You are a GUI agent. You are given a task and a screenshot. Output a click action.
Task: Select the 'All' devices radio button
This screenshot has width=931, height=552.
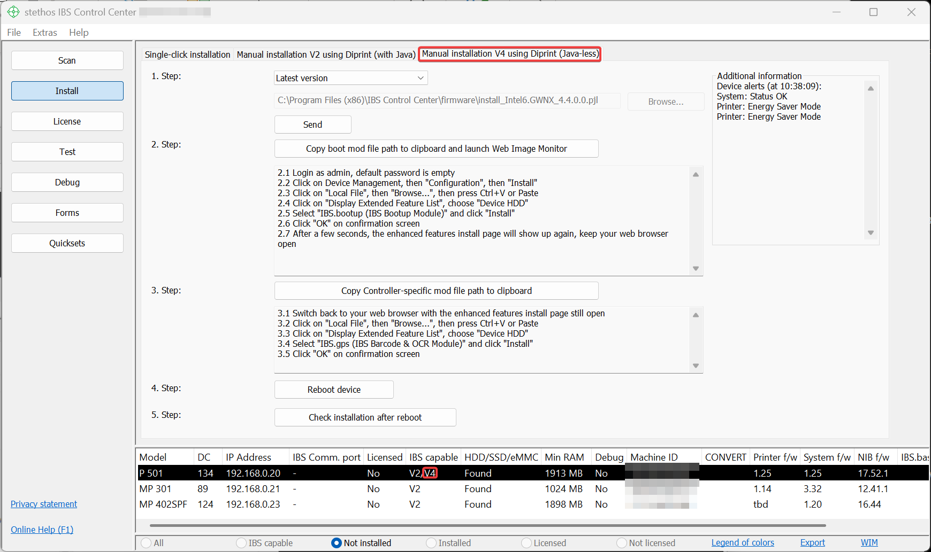coord(147,543)
